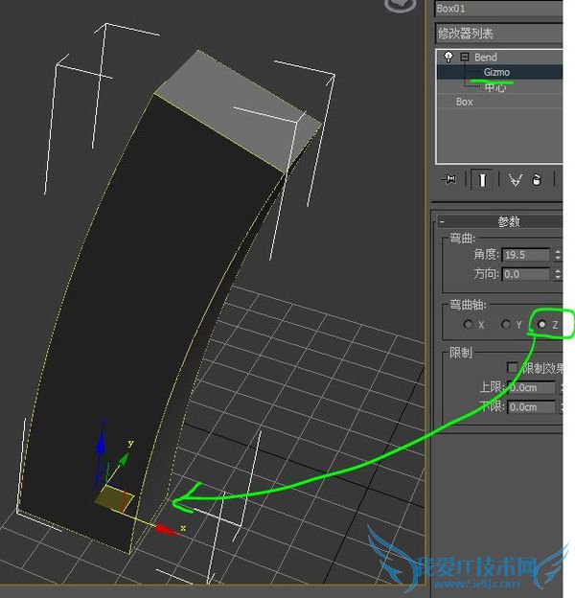Click Make Unique icon

click(x=516, y=179)
